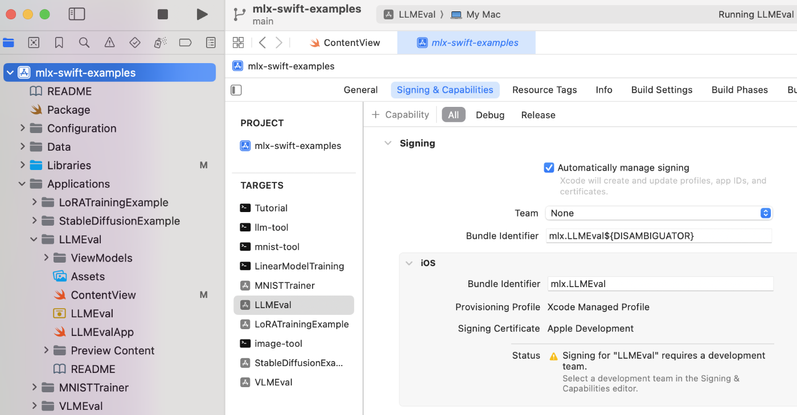The height and width of the screenshot is (415, 797).
Task: Open the Find navigator magnifier icon
Action: coord(84,43)
